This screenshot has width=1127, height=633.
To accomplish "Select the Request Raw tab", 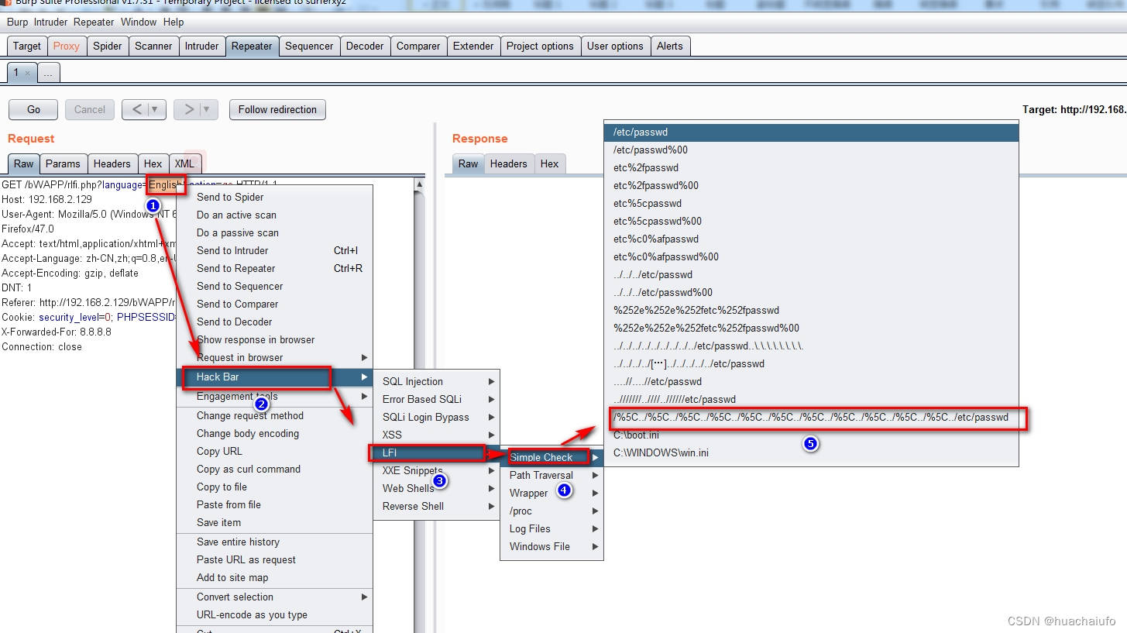I will point(24,163).
